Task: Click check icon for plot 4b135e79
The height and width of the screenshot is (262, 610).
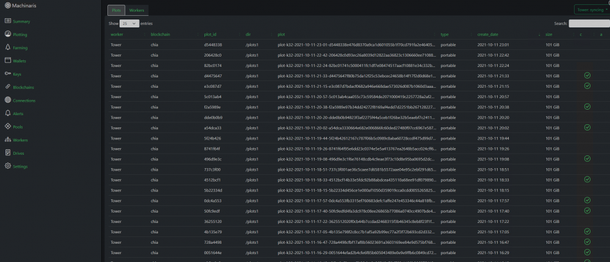Action: click(587, 232)
